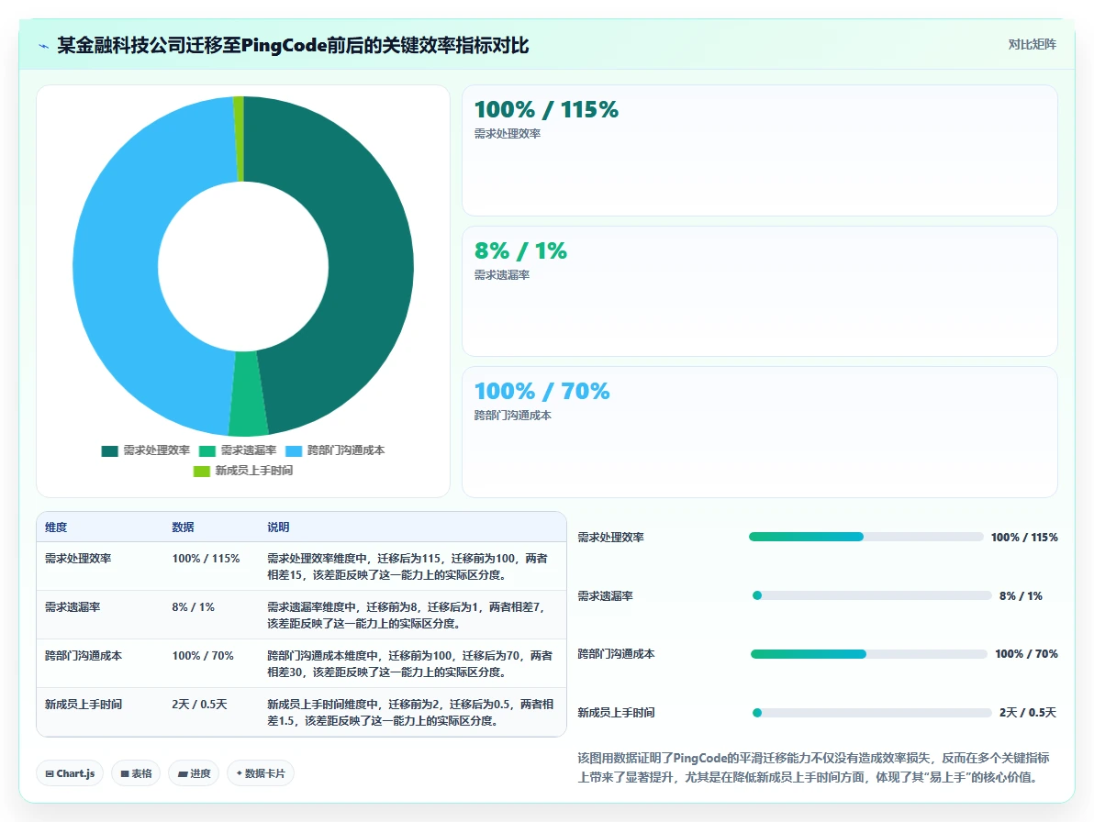Click the 2天 / 0.5天 table cell
1094x822 pixels.
pos(199,705)
